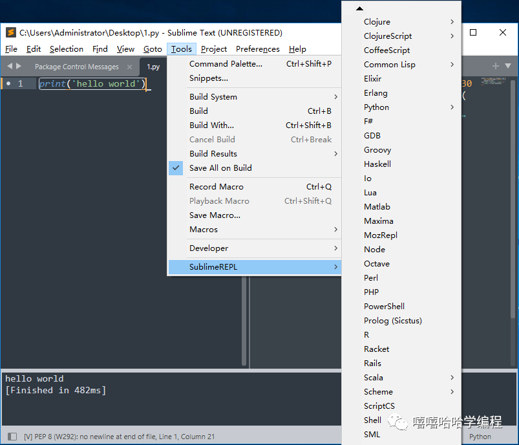Select Perl REPL
519x445 pixels.
tap(401, 278)
